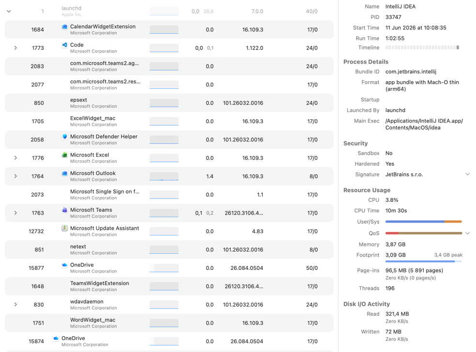
Task: Click the Threads count 196
Action: pyautogui.click(x=390, y=288)
